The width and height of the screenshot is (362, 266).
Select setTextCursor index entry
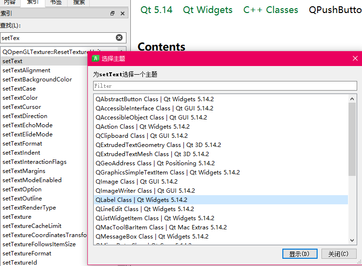coord(44,107)
